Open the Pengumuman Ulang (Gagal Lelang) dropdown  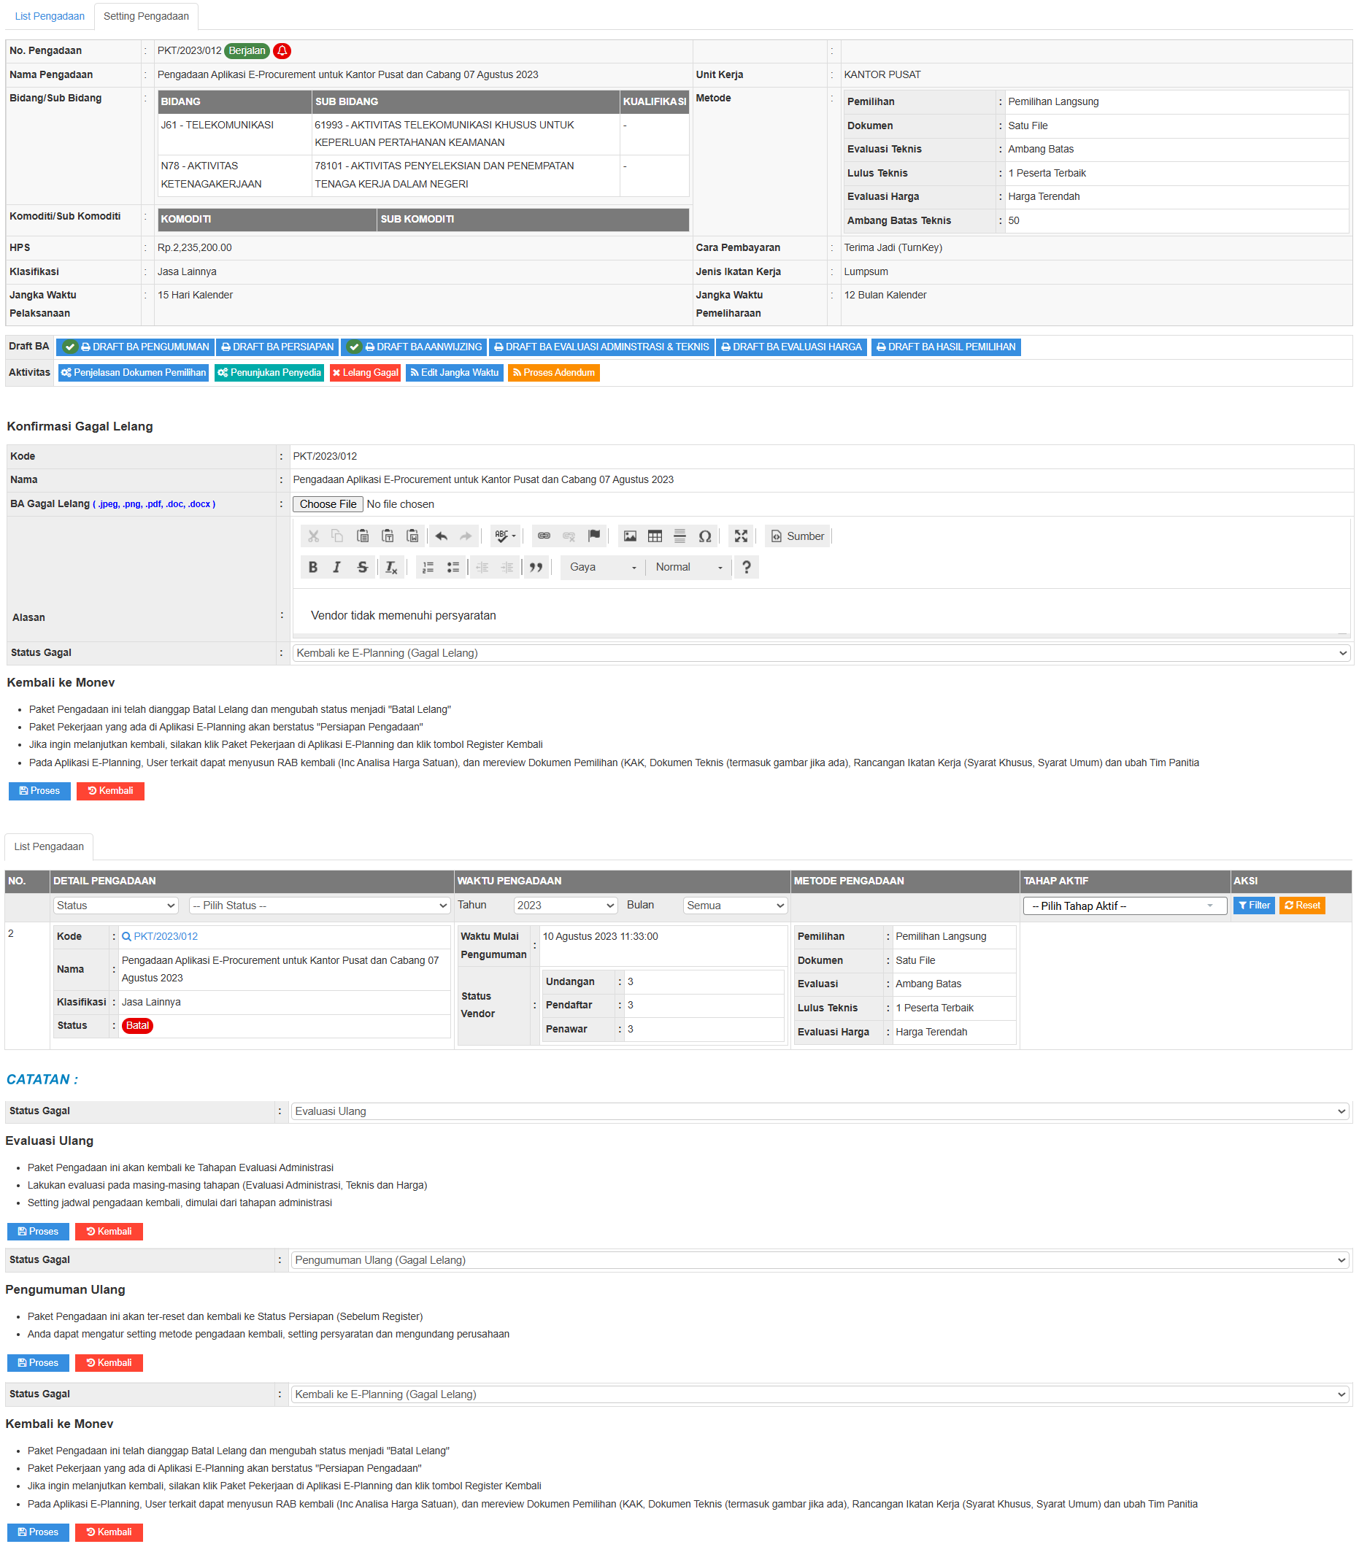pyautogui.click(x=820, y=1261)
